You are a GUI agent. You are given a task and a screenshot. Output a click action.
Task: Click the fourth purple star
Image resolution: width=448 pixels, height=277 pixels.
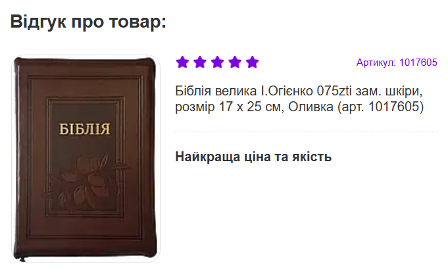click(x=235, y=62)
